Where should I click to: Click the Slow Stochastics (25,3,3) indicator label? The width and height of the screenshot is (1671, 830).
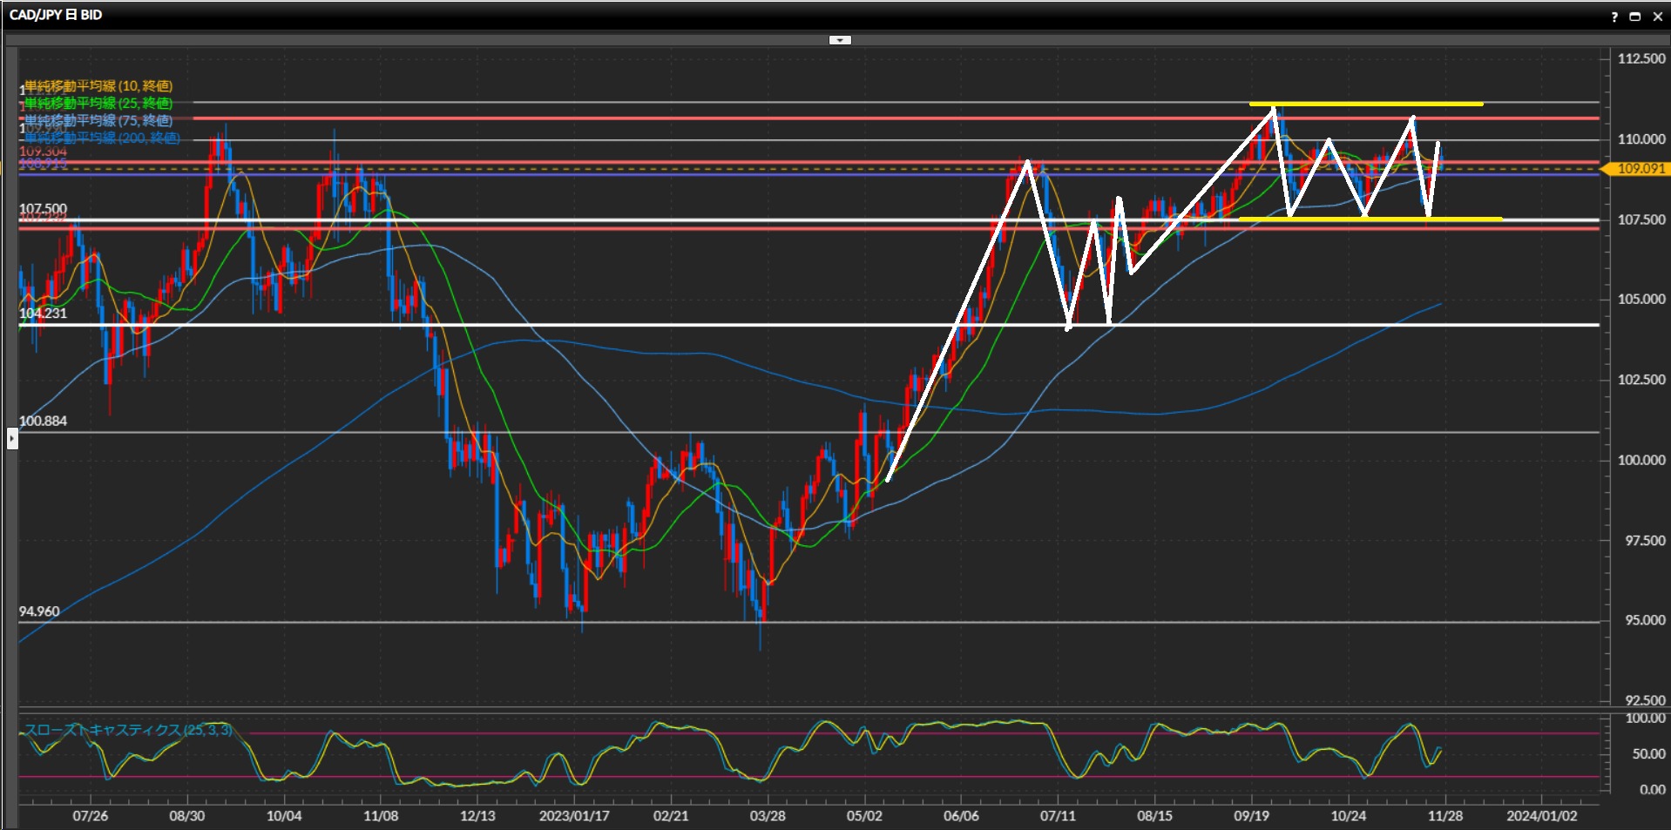(128, 730)
